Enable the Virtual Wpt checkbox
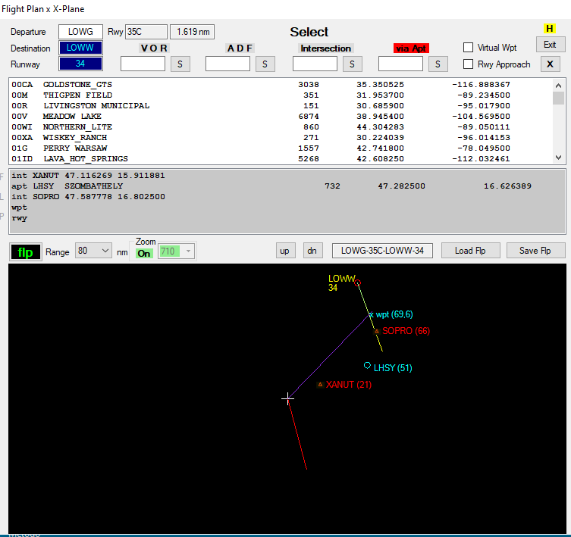Screen dimensions: 571x537 point(468,48)
